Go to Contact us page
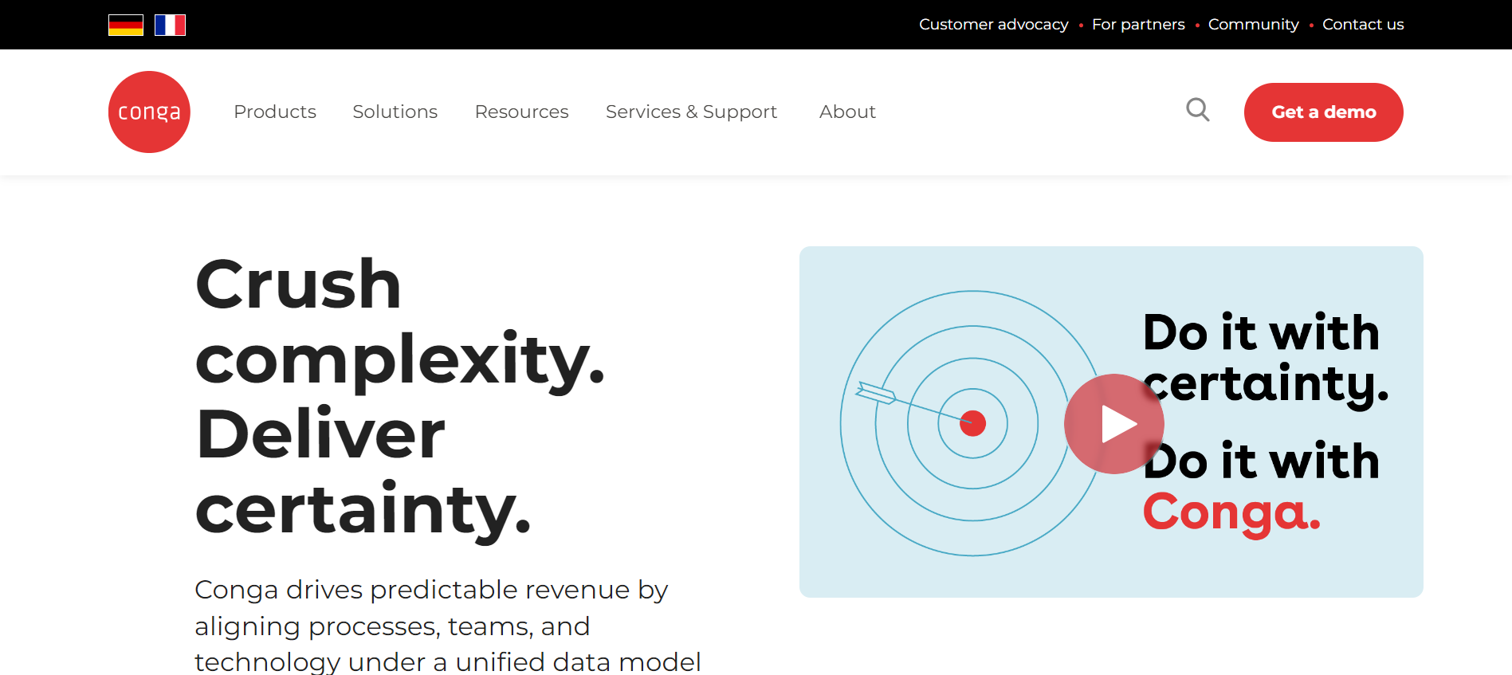This screenshot has width=1512, height=675. (1363, 25)
